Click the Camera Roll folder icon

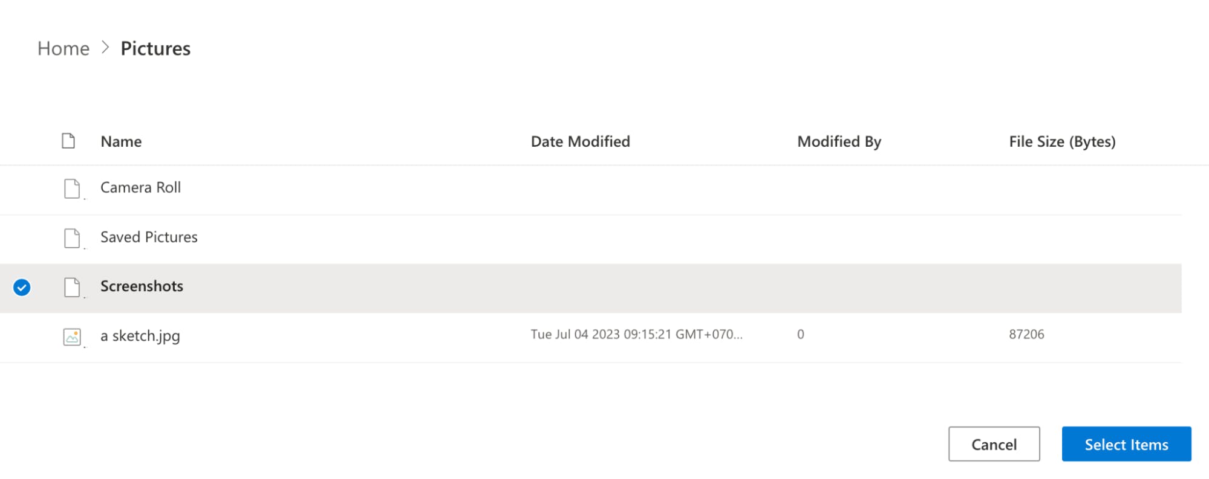pos(72,188)
